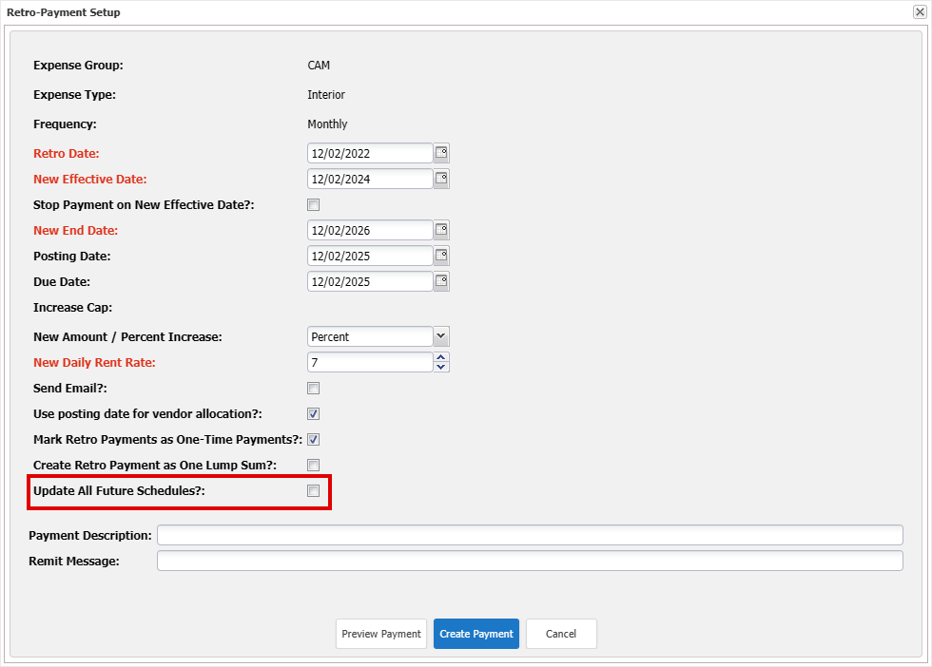This screenshot has width=932, height=667.
Task: Enable Create Retro Payment as One Lump Sum
Action: click(314, 465)
